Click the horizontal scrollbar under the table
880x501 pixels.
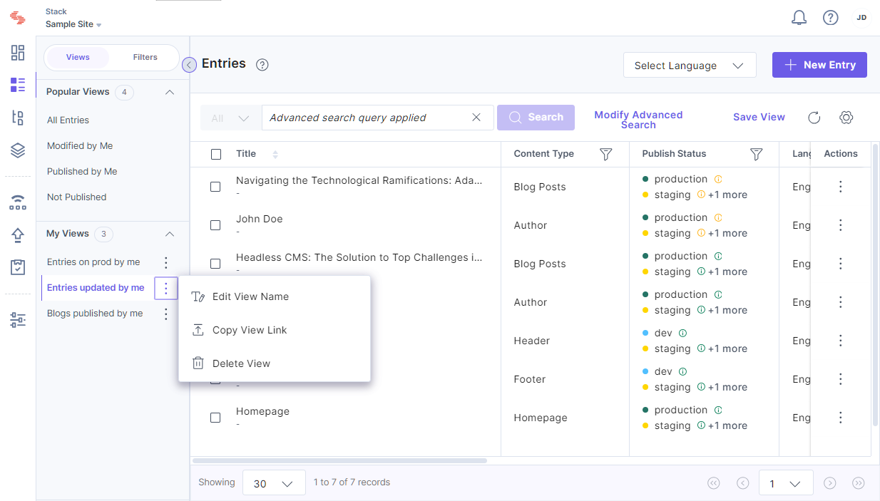(x=339, y=461)
